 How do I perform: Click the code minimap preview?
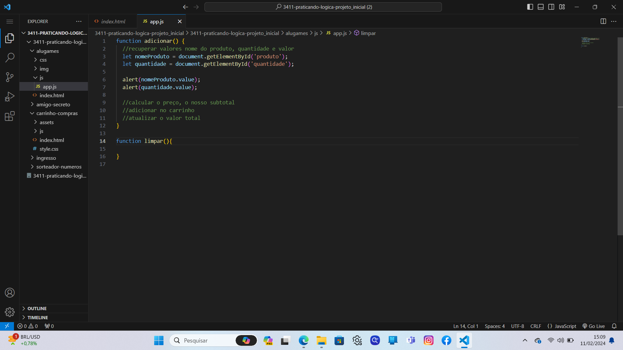point(590,42)
